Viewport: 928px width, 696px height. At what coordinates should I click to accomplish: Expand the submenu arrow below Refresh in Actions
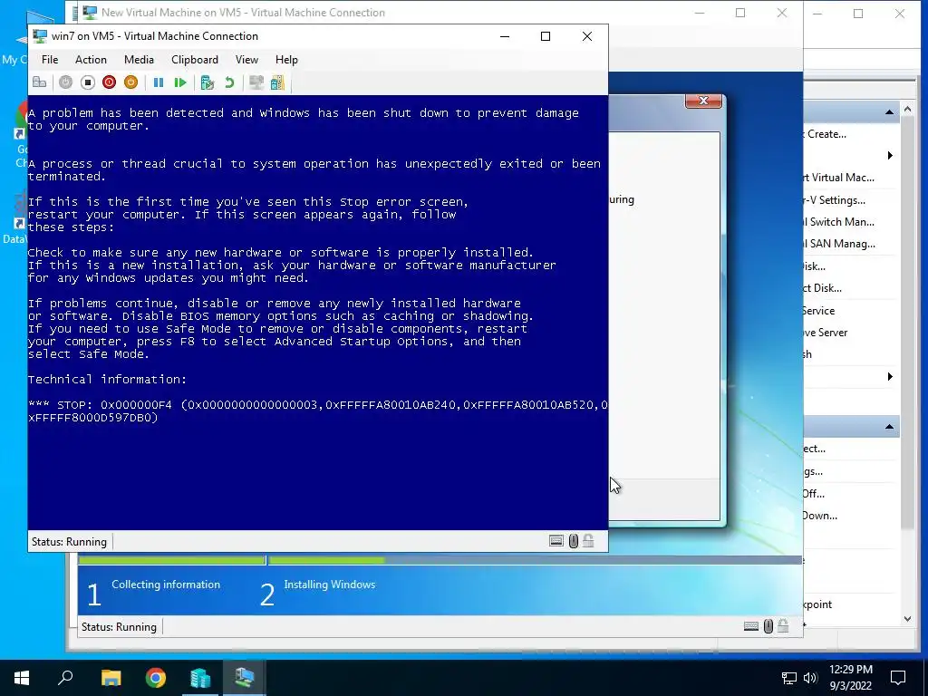890,376
